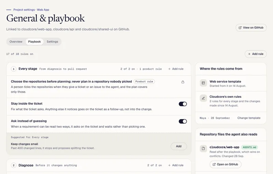Open cloudcore/web-app on GitHub
The image size is (273, 174).
pyautogui.click(x=226, y=164)
